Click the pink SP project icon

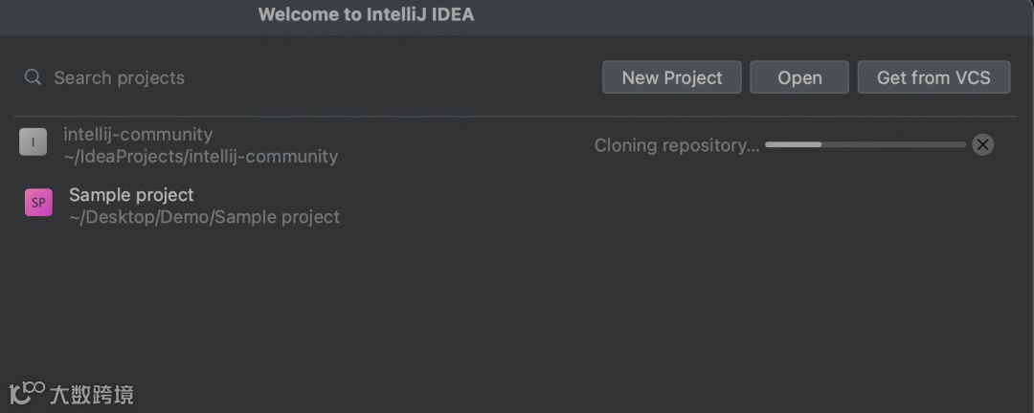(x=38, y=203)
